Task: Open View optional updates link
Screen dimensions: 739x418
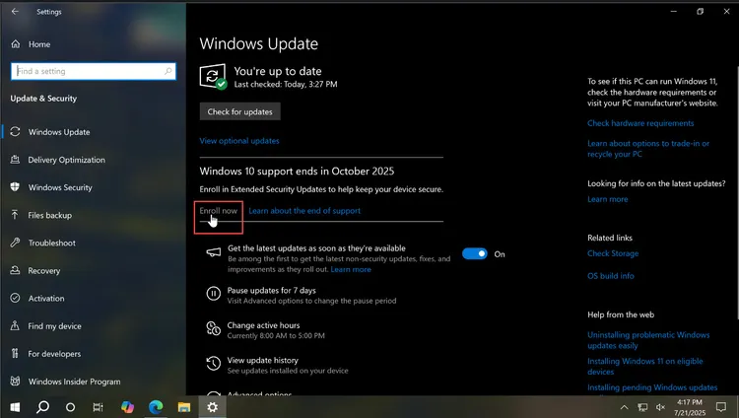Action: click(239, 141)
